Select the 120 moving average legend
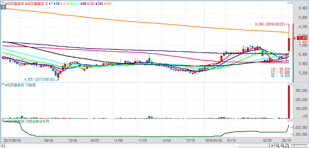309x148 pixels. tap(91, 4)
